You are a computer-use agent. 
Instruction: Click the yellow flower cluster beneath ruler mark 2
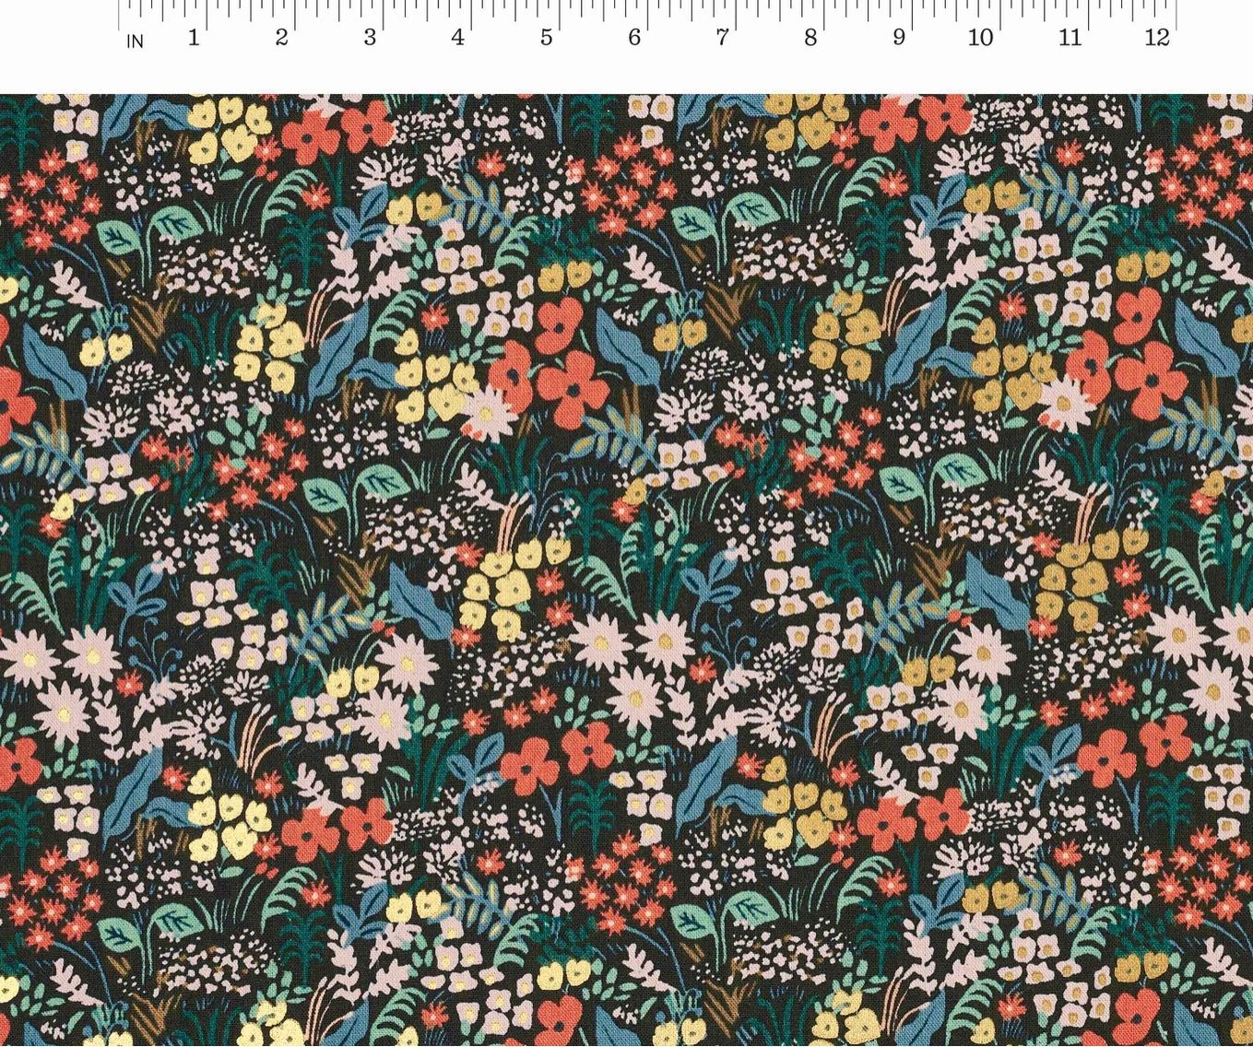(x=226, y=129)
